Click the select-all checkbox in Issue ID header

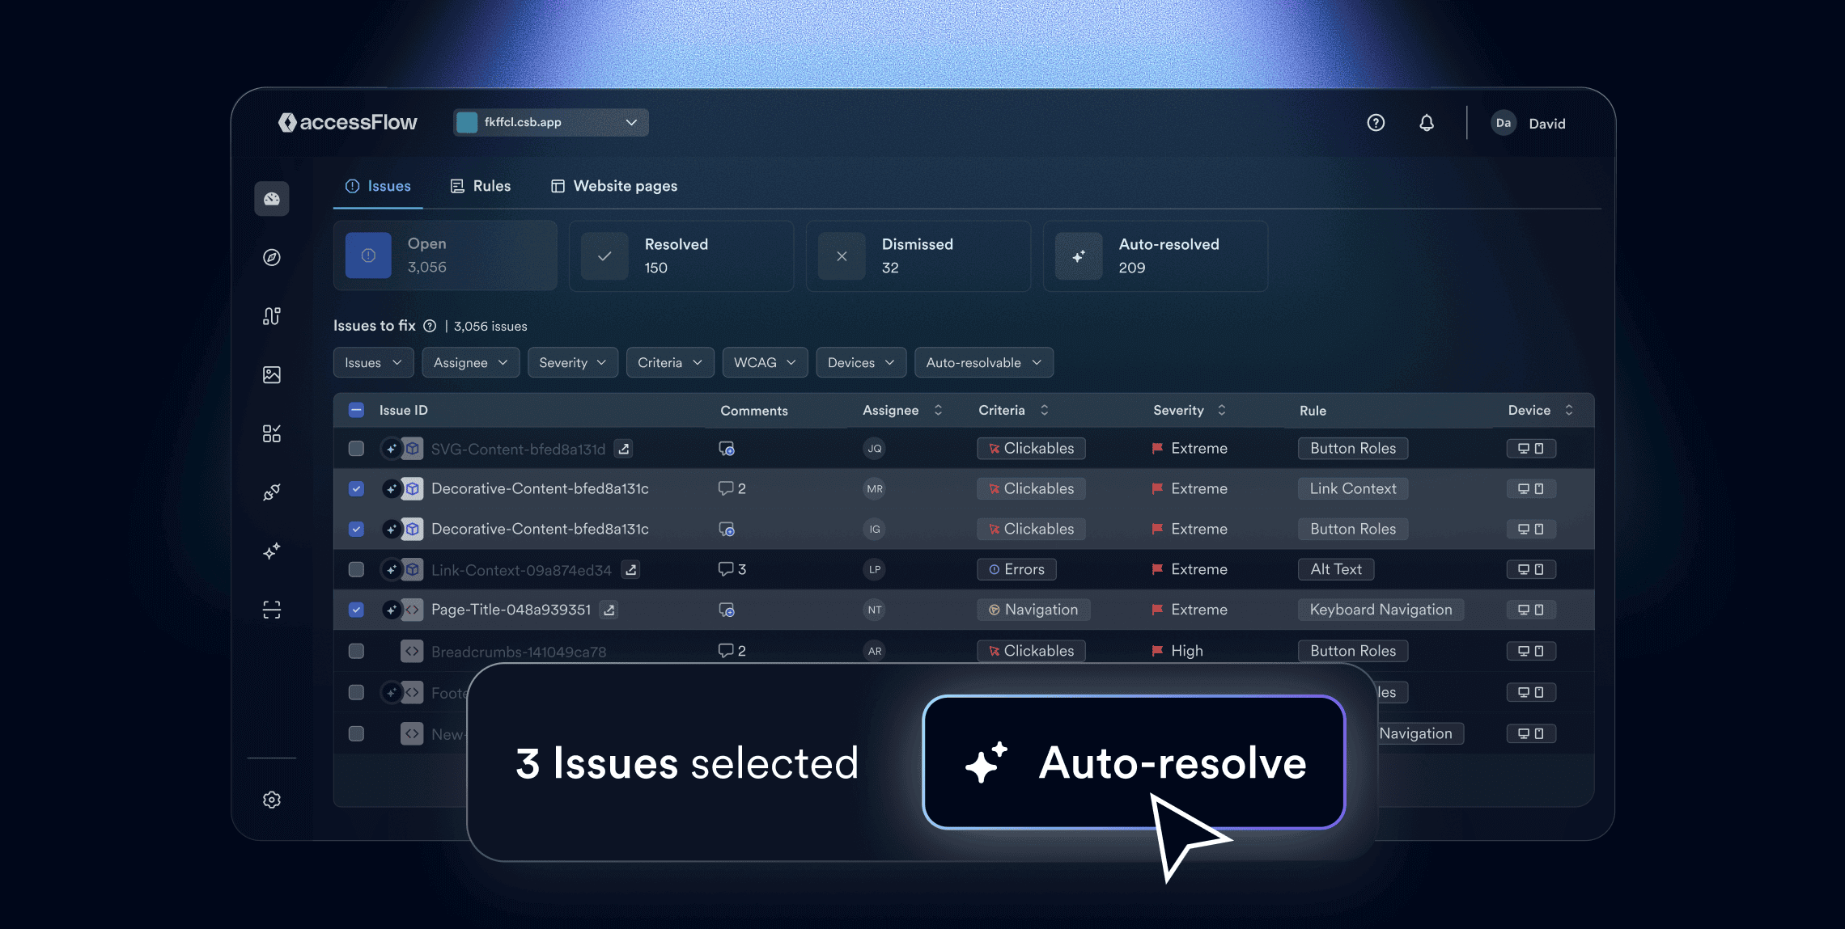coord(356,410)
